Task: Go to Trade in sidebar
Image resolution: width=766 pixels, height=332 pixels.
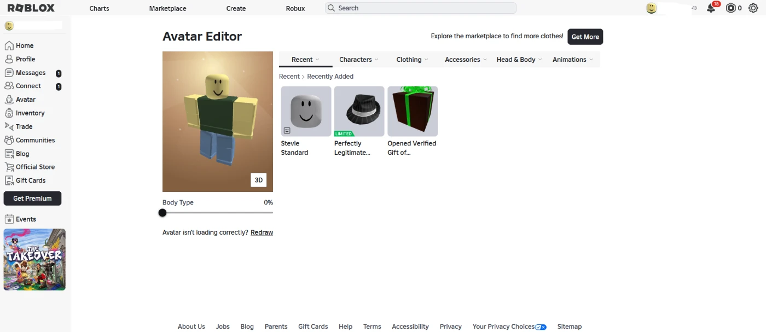Action: [24, 126]
